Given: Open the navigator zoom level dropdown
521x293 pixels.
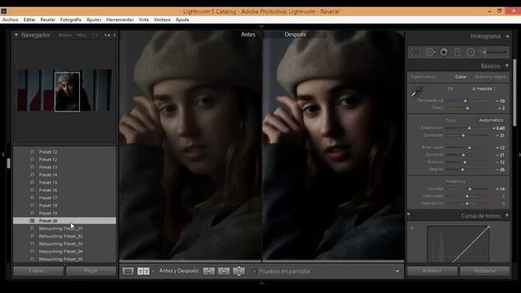Looking at the screenshot, I should coord(114,35).
